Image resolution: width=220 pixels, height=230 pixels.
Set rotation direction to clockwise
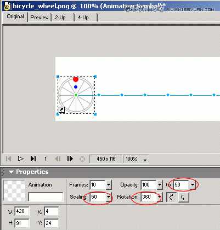coord(183,197)
